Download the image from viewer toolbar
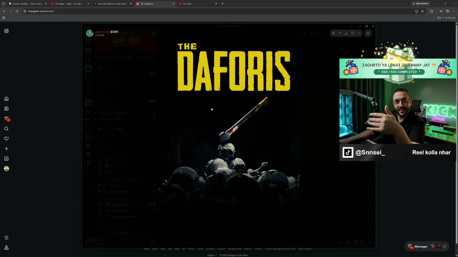Viewport: 458px width, 257px height. [346, 33]
